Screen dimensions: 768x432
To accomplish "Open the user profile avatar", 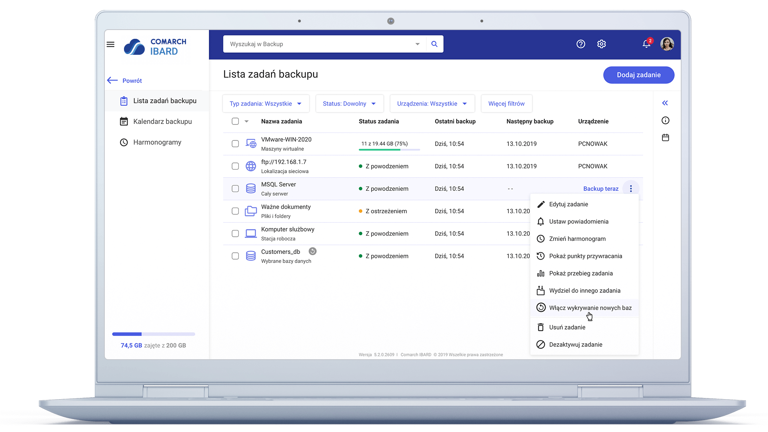I will tap(667, 44).
